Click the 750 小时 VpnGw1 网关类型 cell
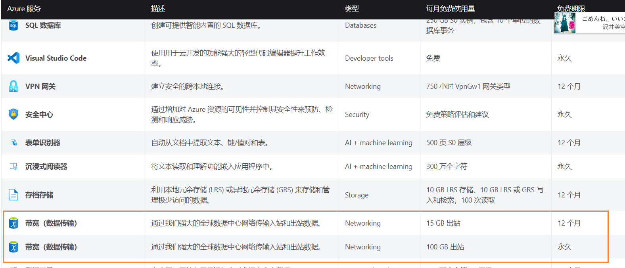 468,86
